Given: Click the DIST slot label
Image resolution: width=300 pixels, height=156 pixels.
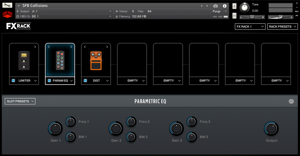Looking at the screenshot, I should tap(96, 81).
